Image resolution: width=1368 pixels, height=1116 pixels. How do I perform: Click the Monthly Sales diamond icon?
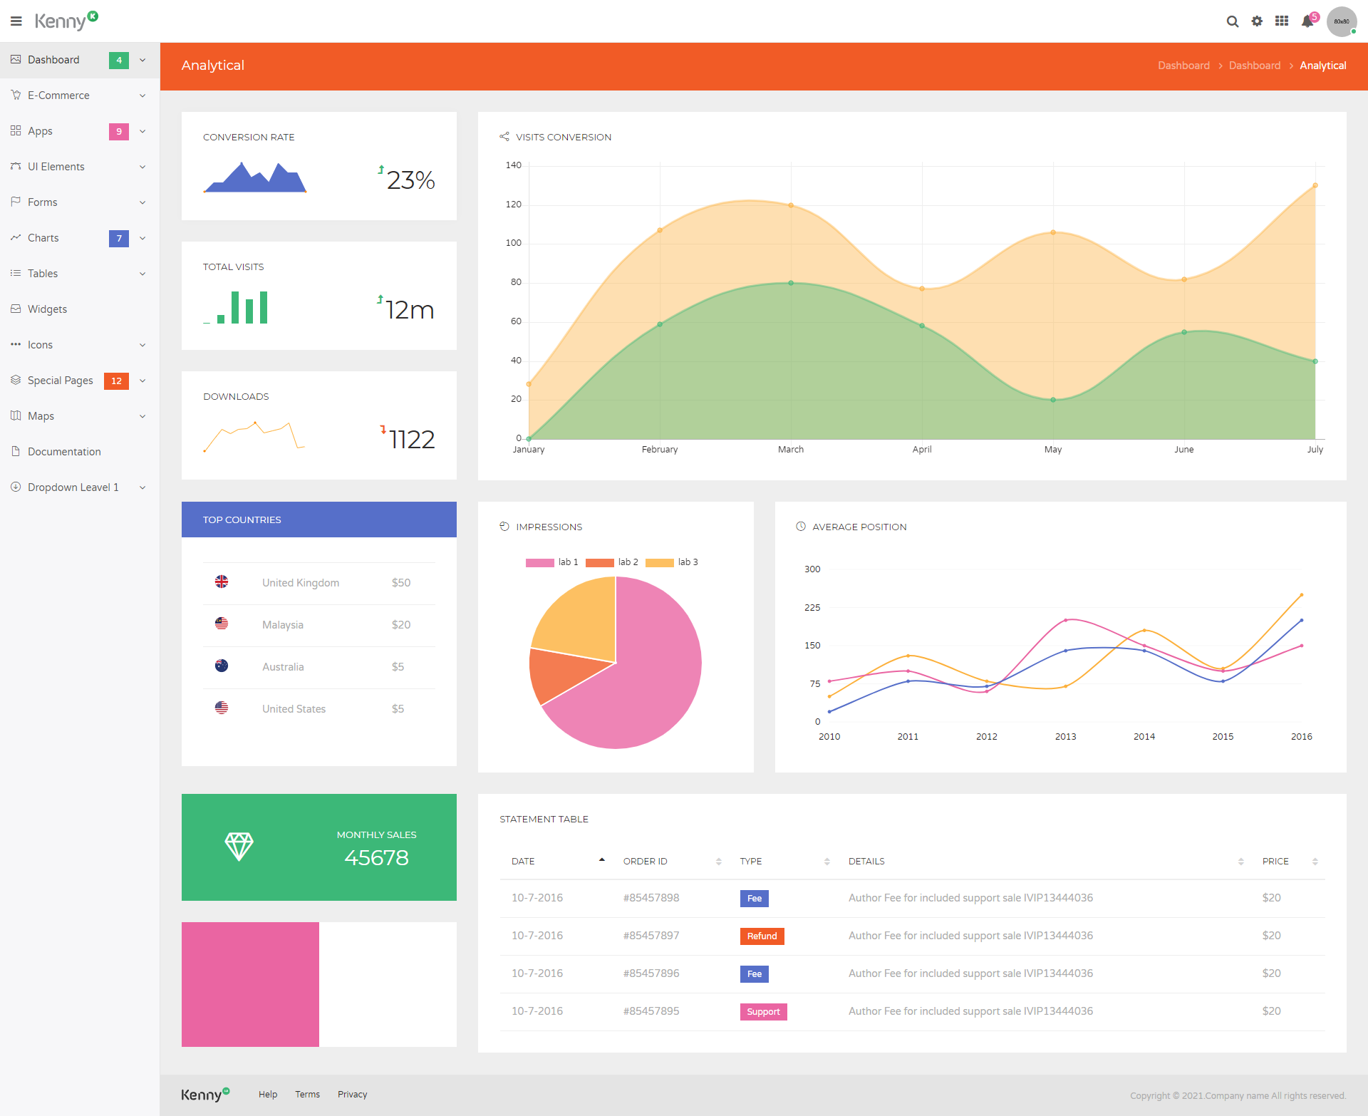coord(239,847)
